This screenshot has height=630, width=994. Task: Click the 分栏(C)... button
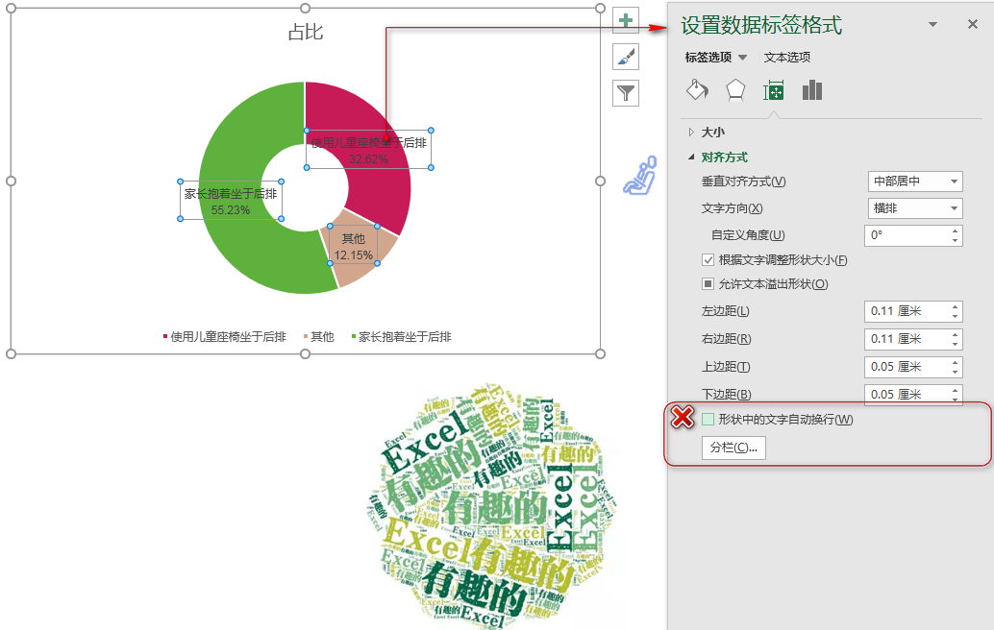tap(733, 448)
